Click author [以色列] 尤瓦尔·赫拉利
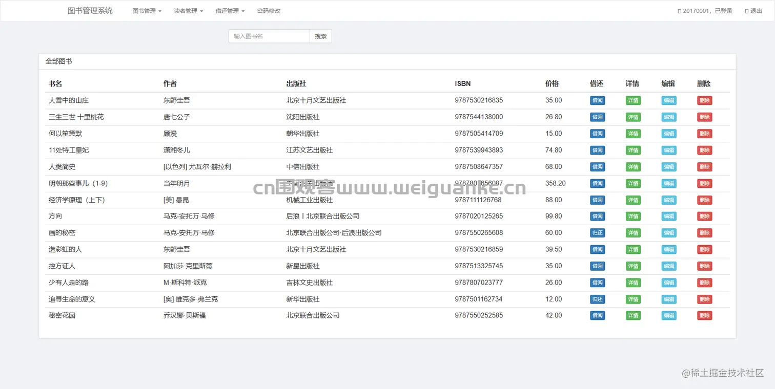775x389 pixels. 197,167
